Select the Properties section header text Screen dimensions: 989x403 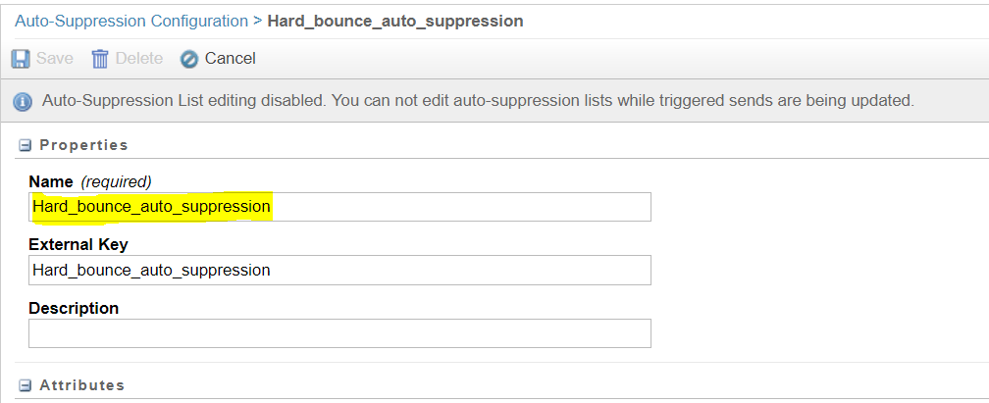[83, 145]
